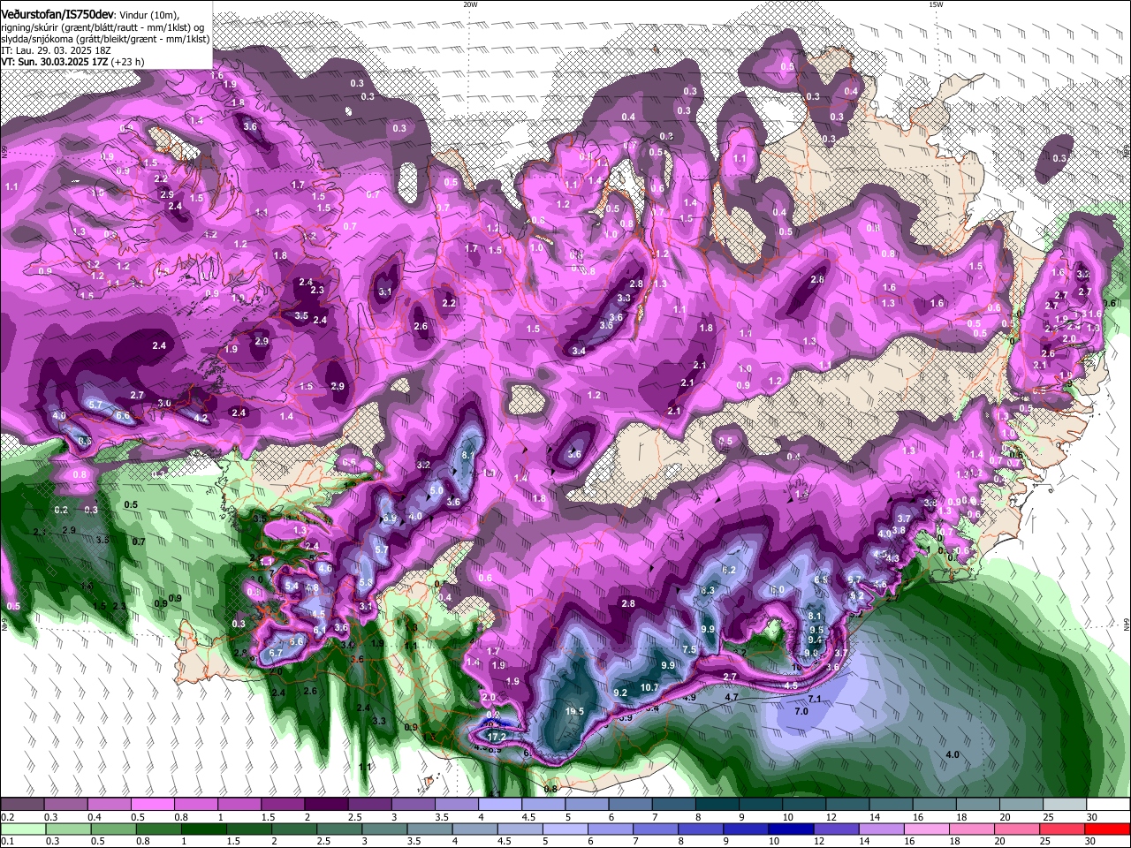Click the 20W longitude label
This screenshot has height=848, width=1131.
pyautogui.click(x=470, y=4)
